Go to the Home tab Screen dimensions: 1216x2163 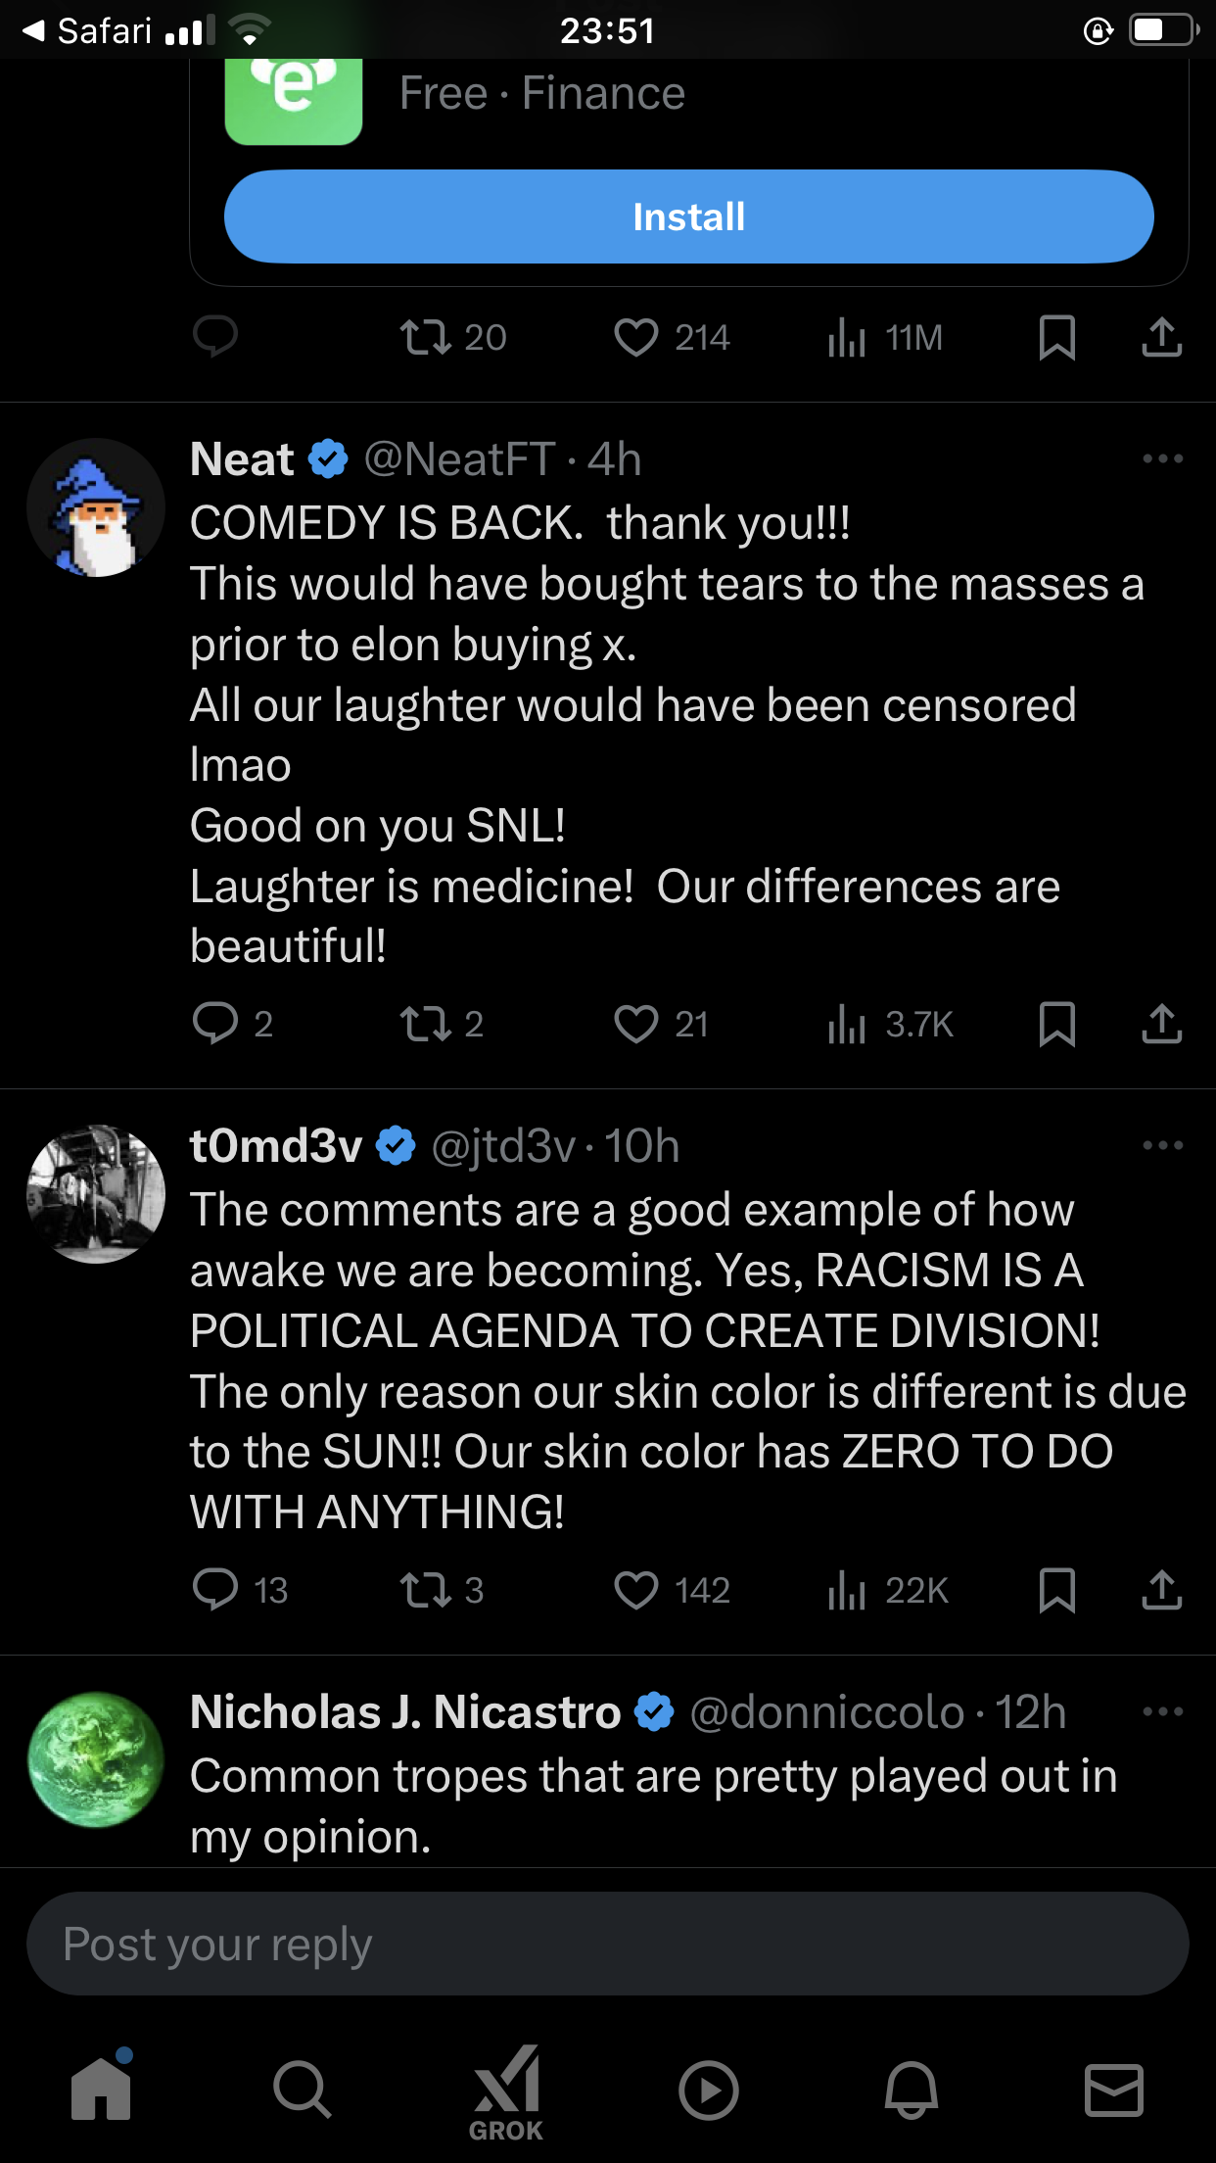click(x=101, y=2089)
